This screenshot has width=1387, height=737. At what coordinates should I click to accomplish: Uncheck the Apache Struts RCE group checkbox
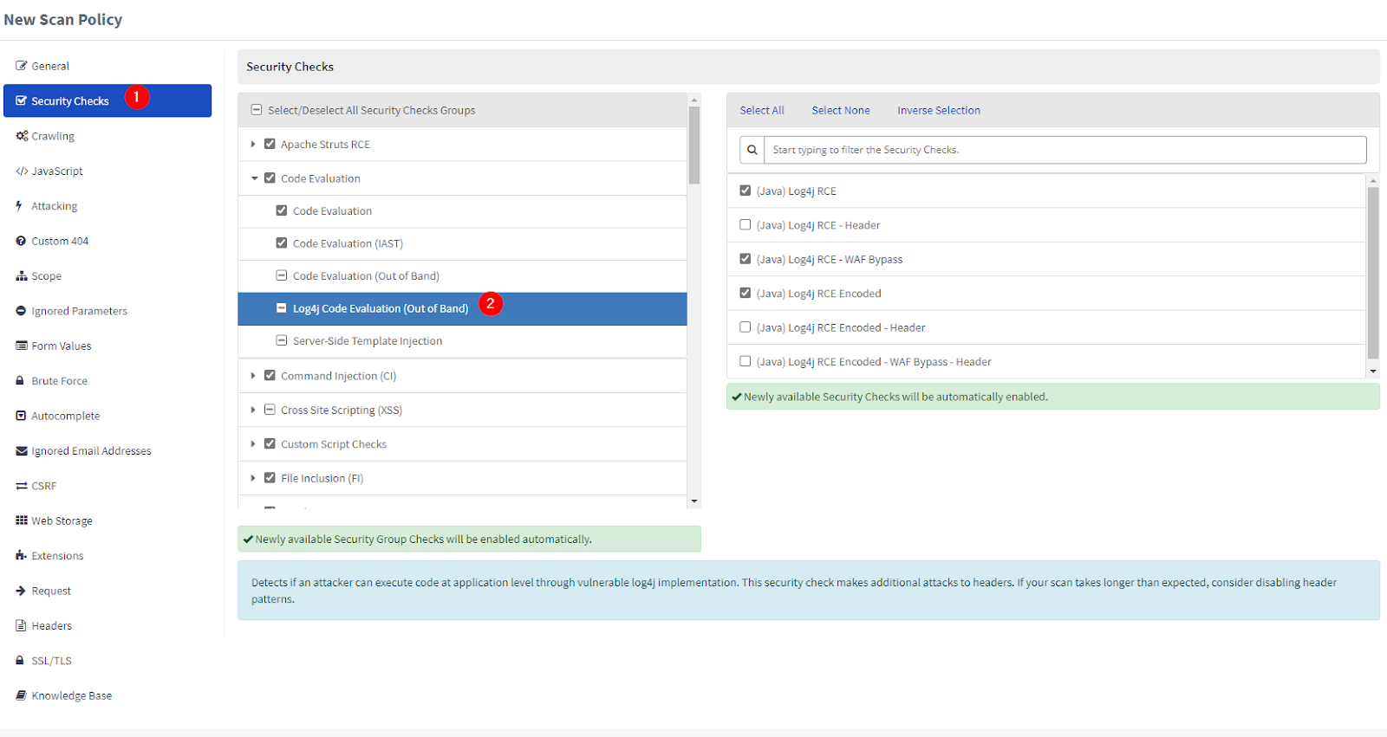click(x=270, y=144)
